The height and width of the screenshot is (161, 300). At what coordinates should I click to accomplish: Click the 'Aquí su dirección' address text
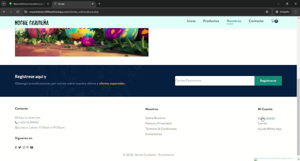[29, 118]
